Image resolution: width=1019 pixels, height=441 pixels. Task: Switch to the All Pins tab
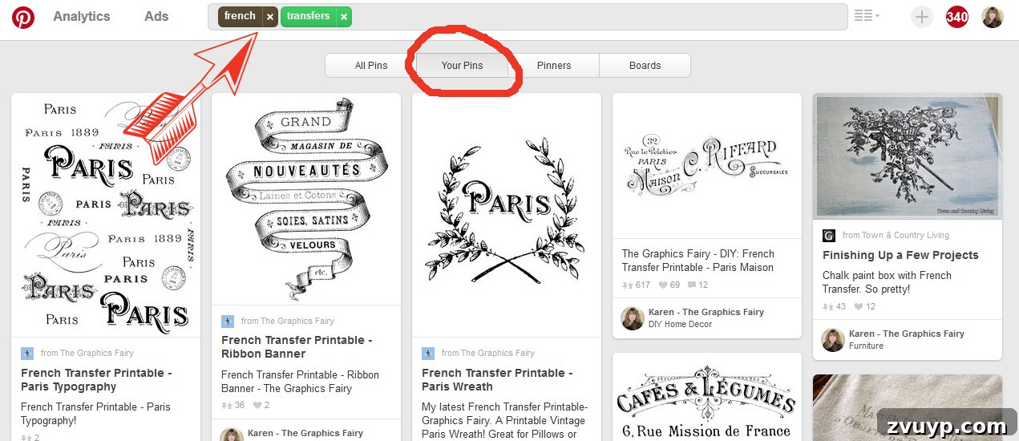[x=371, y=66]
